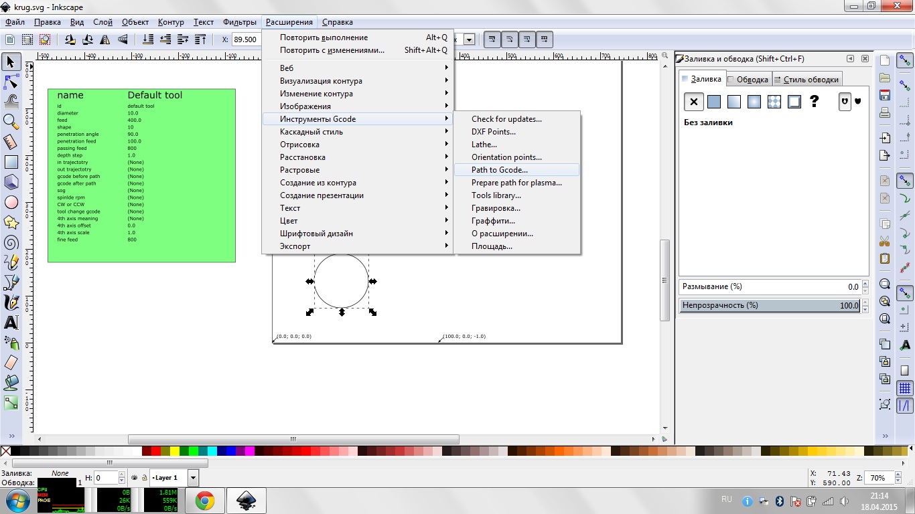Select the Node editing tool

(11, 82)
